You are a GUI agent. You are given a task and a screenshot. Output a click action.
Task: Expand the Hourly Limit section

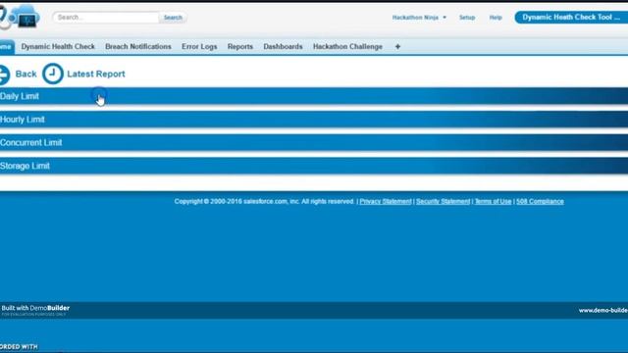pyautogui.click(x=314, y=120)
